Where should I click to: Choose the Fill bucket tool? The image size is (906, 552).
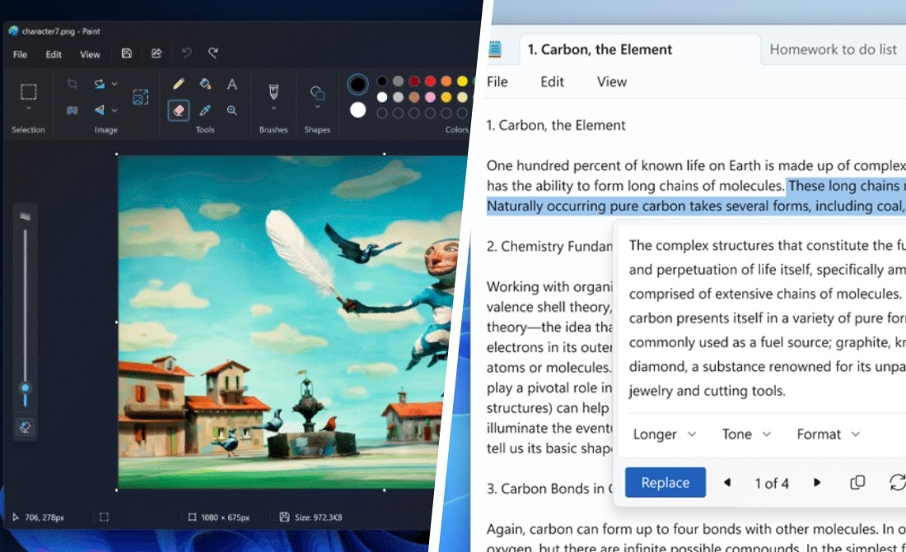click(205, 84)
